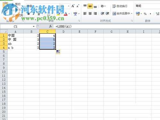Expand the Name Box dropdown arrow
160x120 pixels.
[x=34, y=26]
